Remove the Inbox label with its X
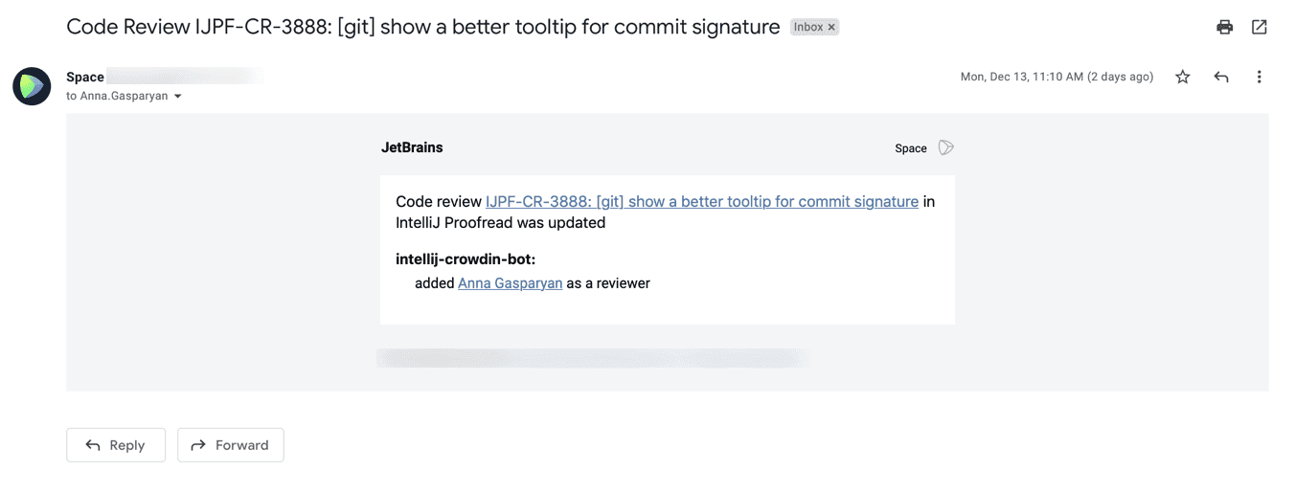The width and height of the screenshot is (1295, 494). [x=831, y=27]
